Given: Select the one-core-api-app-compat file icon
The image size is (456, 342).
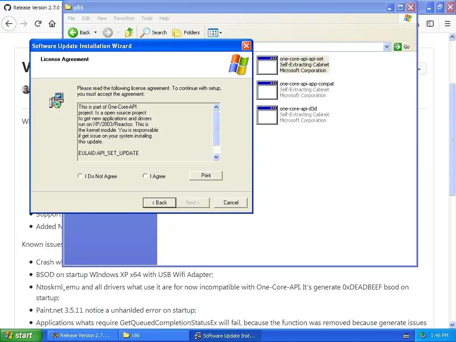Looking at the screenshot, I should 267,90.
